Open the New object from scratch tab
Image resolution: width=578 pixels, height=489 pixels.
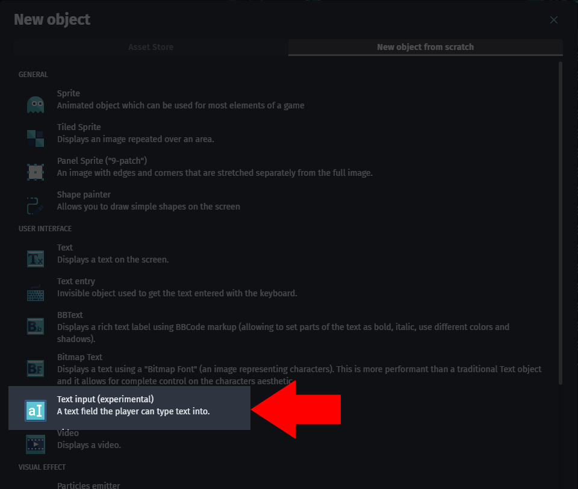click(x=425, y=47)
